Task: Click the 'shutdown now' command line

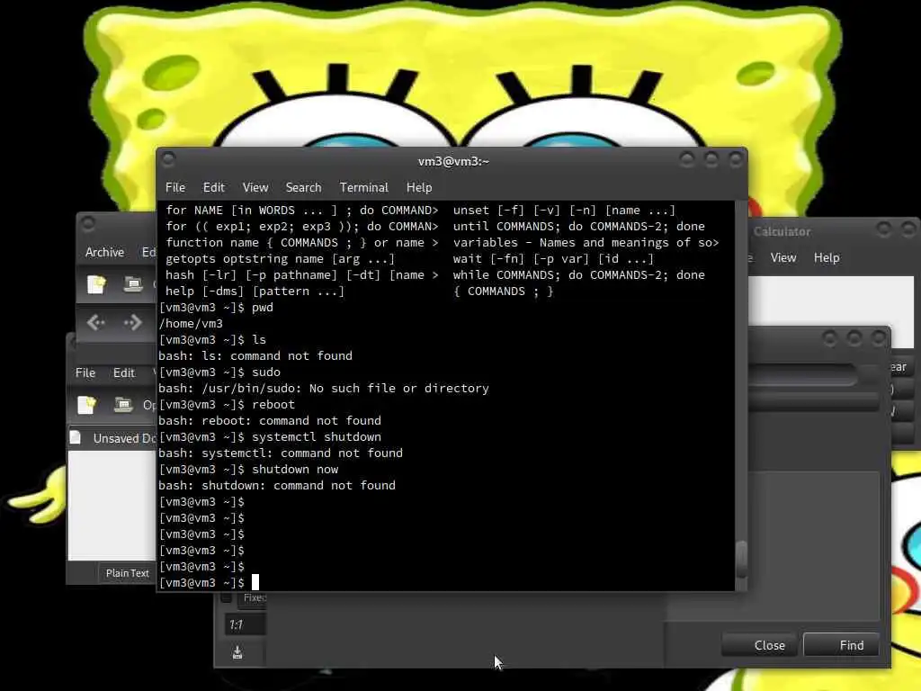Action: click(248, 469)
